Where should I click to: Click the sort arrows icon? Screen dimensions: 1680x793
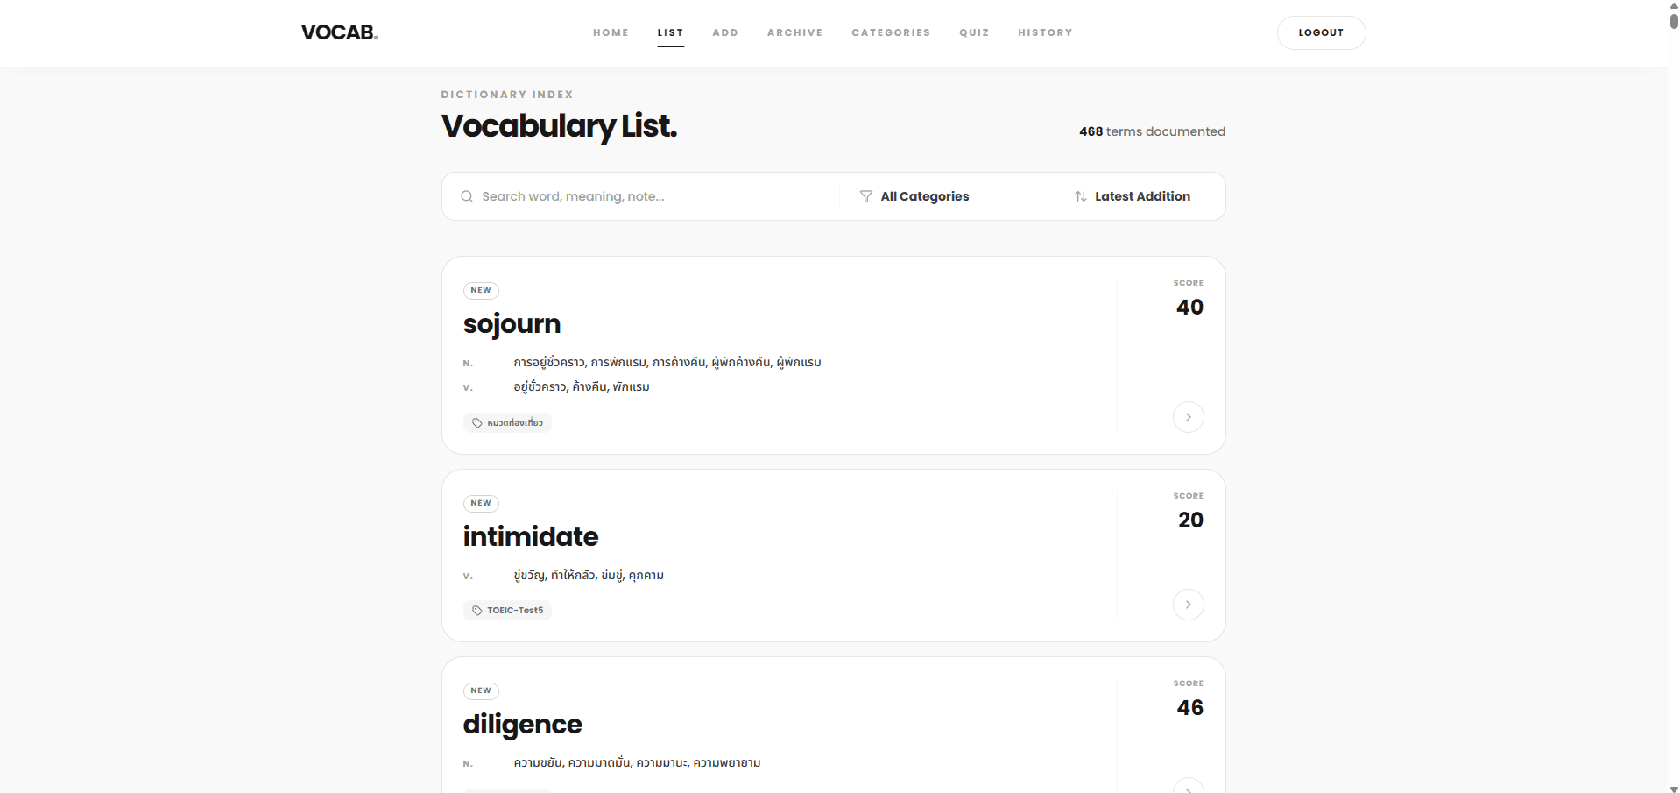pyautogui.click(x=1080, y=196)
